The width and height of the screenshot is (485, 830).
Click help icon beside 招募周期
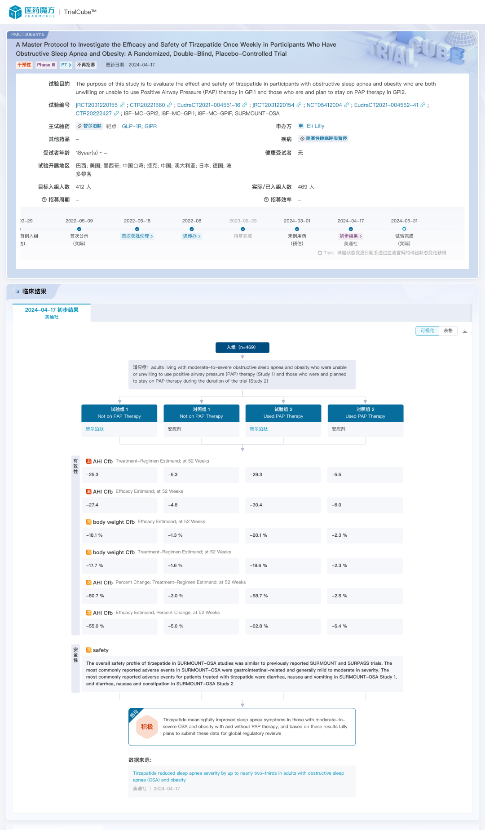pyautogui.click(x=44, y=200)
